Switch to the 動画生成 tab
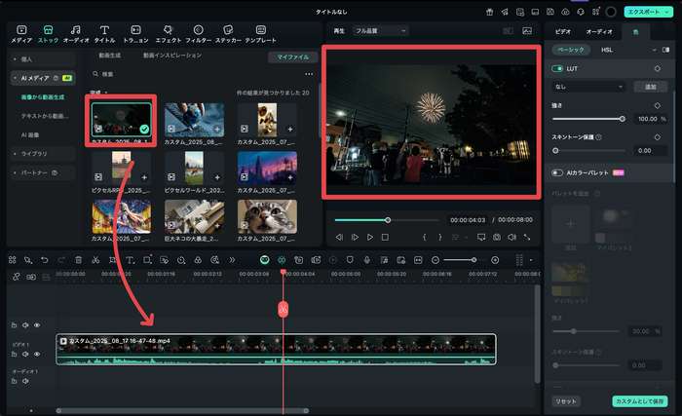 109,56
